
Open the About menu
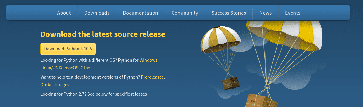click(64, 13)
